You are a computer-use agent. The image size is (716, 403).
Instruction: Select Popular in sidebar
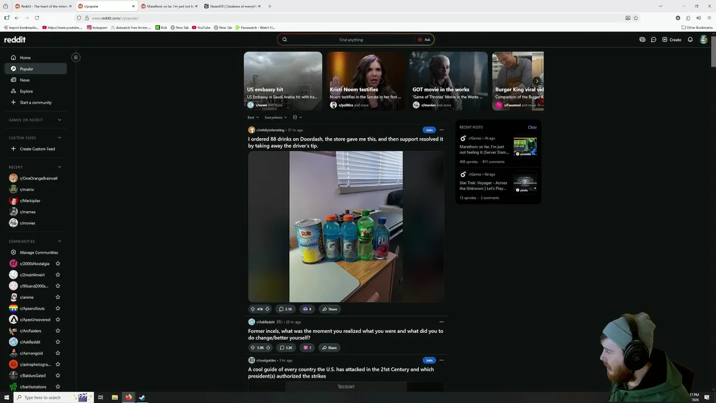(35, 69)
